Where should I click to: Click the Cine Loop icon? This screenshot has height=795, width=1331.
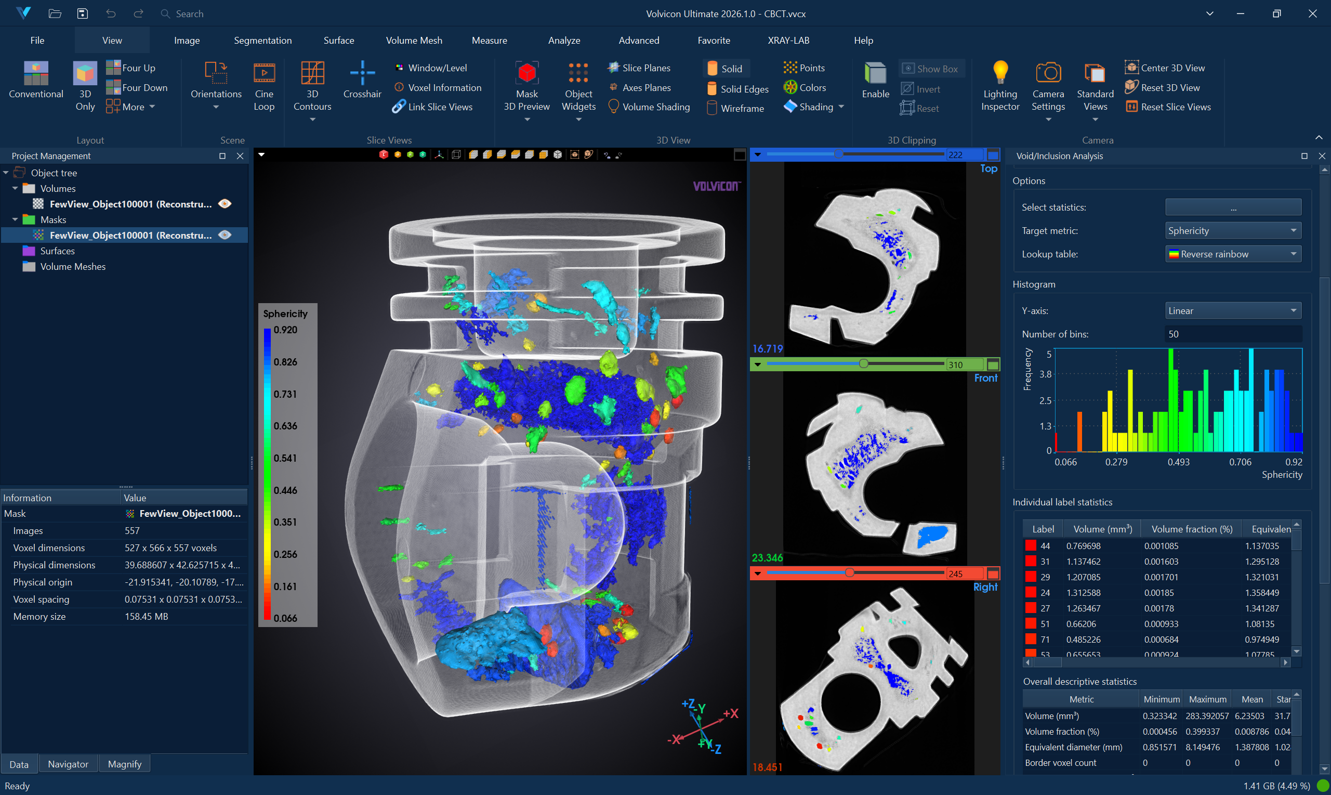point(264,73)
